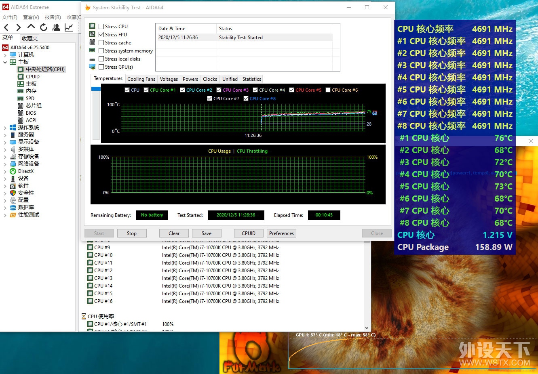538x374 pixels.
Task: Click the CPUID button
Action: 249,233
